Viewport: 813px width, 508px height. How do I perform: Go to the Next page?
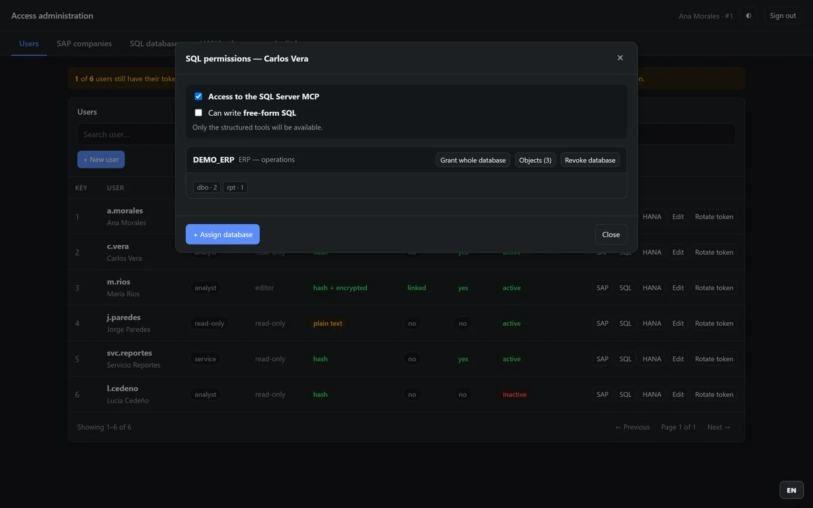pyautogui.click(x=719, y=427)
